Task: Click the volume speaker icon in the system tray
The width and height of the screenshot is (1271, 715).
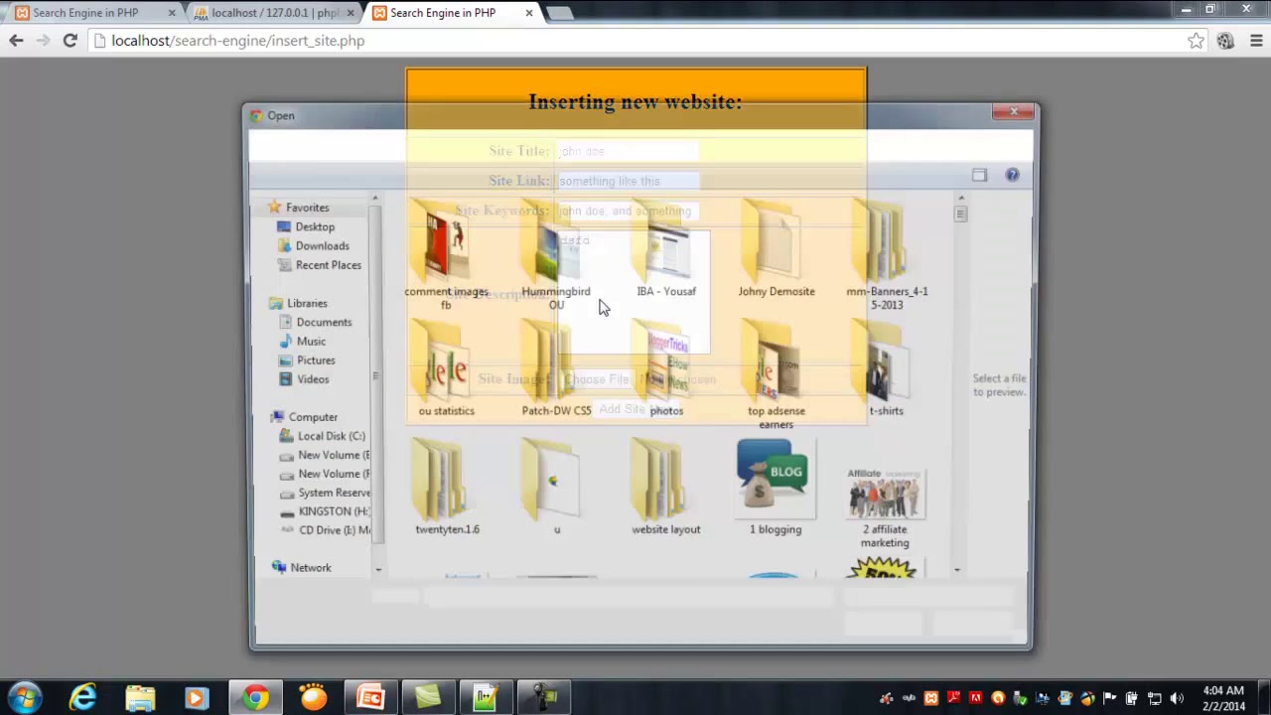Action: pyautogui.click(x=1177, y=699)
